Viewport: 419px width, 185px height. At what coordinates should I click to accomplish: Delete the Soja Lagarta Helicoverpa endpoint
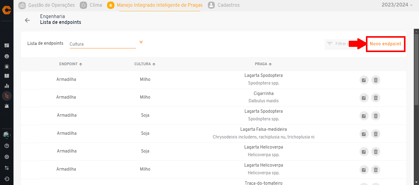click(376, 152)
